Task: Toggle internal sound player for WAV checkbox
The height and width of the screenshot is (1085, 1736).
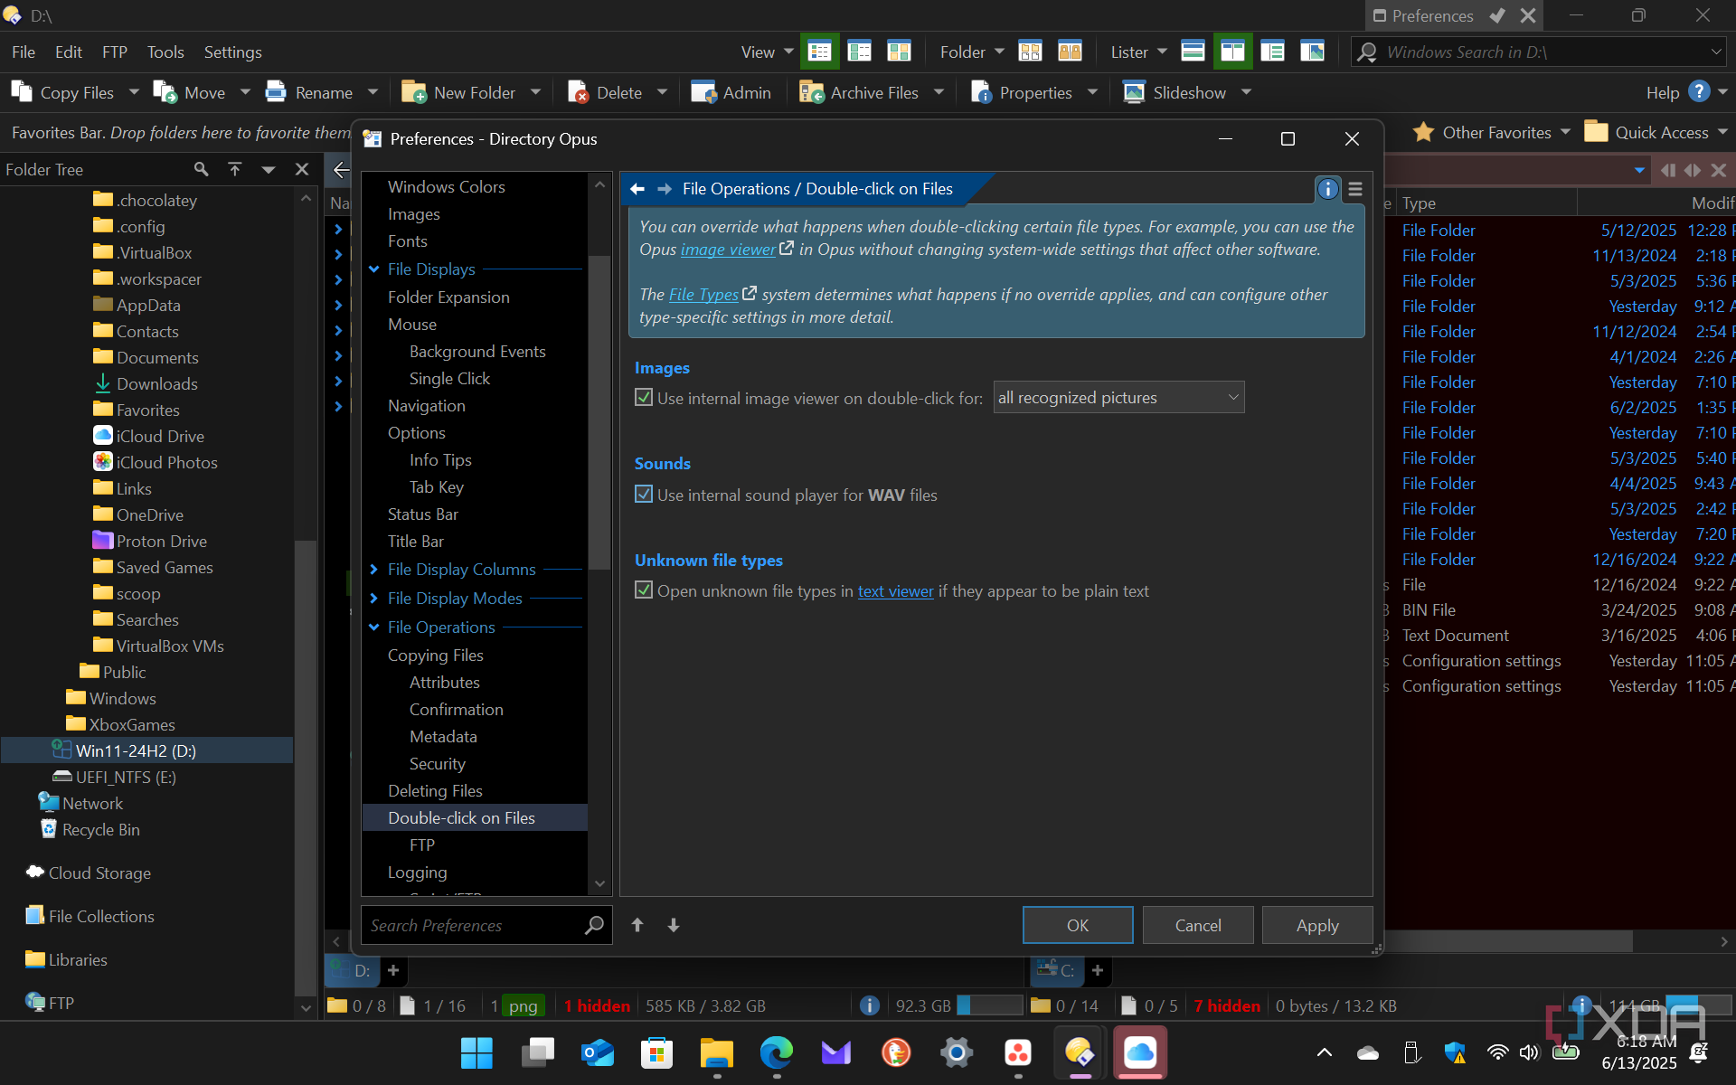Action: pyautogui.click(x=644, y=495)
